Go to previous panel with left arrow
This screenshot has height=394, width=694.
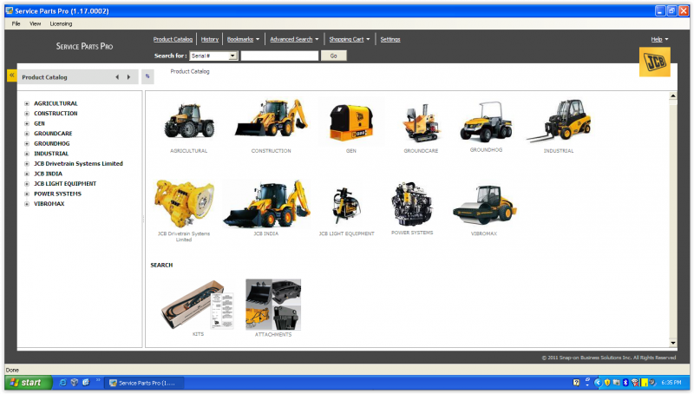pos(117,77)
